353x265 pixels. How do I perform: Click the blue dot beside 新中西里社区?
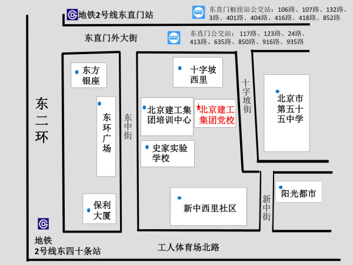pyautogui.click(x=179, y=198)
